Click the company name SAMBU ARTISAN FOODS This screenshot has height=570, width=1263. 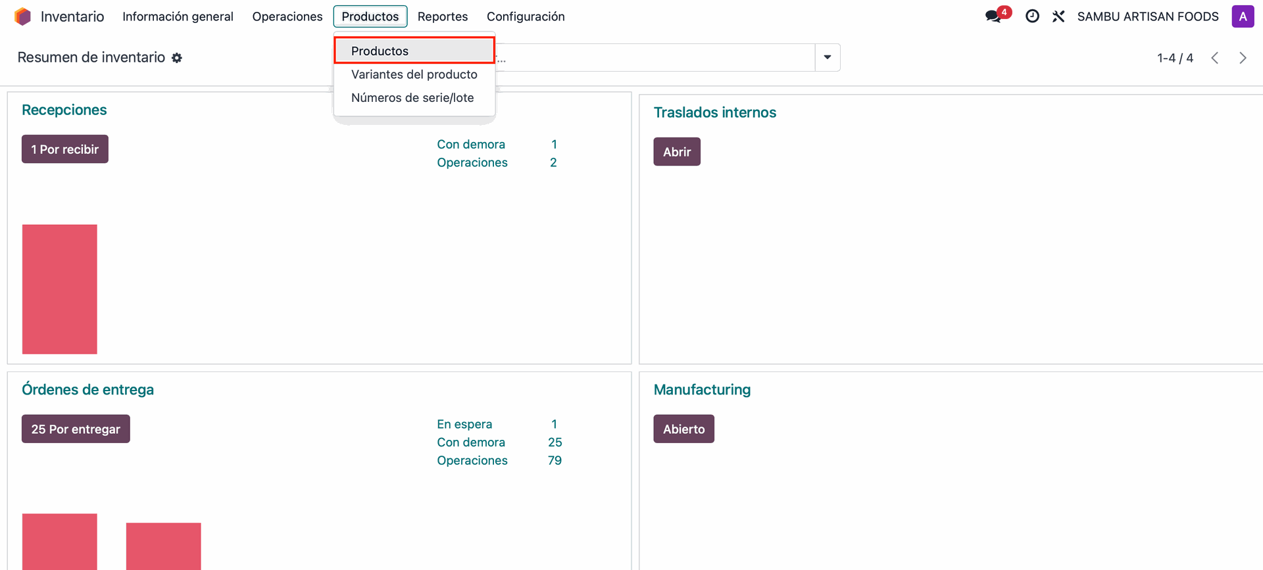coord(1147,16)
